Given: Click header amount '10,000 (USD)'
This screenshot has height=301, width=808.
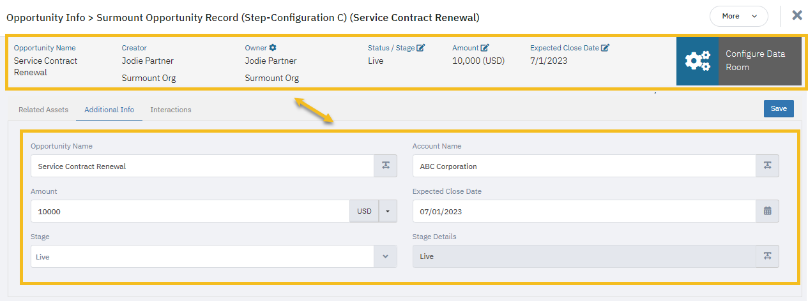Looking at the screenshot, I should 478,61.
